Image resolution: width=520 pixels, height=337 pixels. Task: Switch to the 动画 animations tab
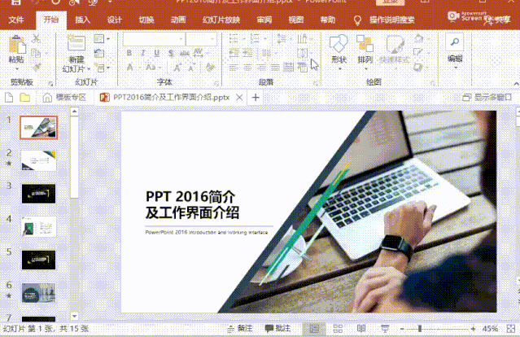pyautogui.click(x=178, y=20)
